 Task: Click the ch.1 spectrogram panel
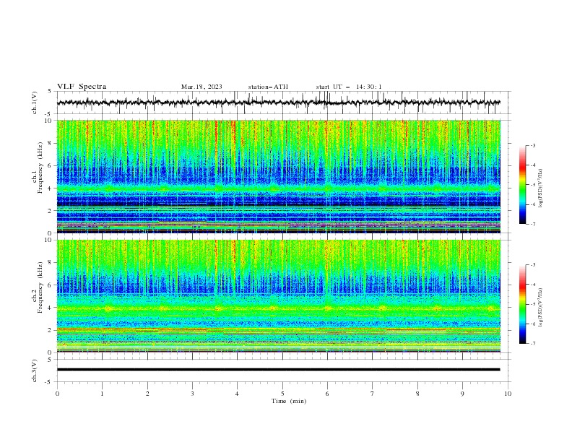click(x=278, y=176)
